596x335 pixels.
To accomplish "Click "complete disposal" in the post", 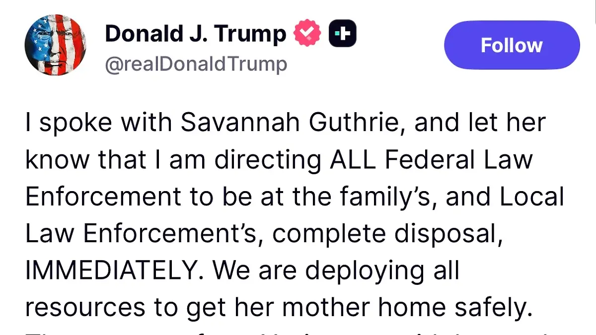I will (x=384, y=234).
